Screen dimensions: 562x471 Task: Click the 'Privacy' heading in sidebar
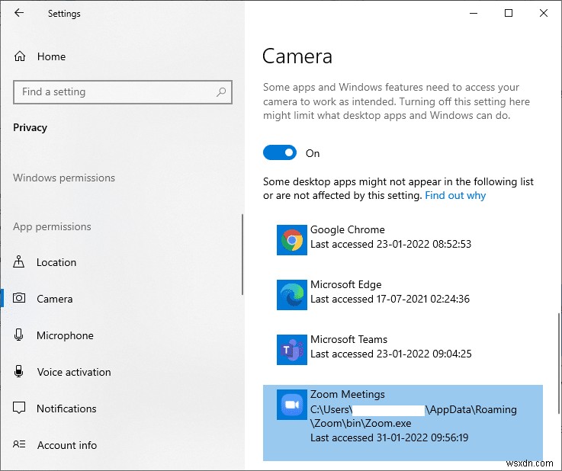coord(30,128)
